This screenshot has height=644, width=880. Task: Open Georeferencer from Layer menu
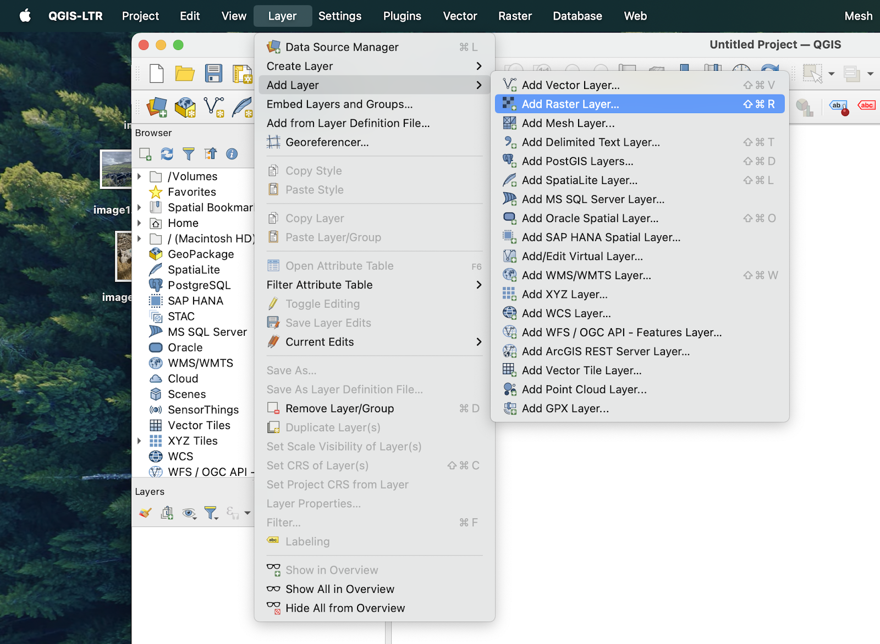pos(375,142)
